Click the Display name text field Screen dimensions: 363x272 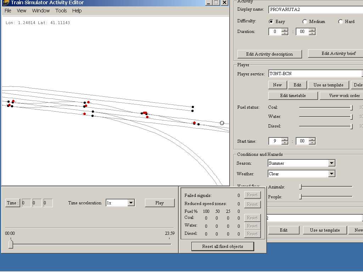coord(315,10)
